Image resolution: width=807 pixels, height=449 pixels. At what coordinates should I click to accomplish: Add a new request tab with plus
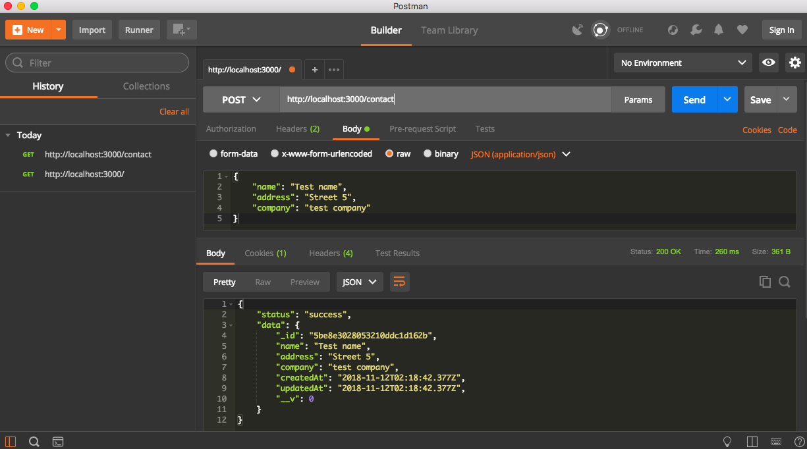pos(315,70)
